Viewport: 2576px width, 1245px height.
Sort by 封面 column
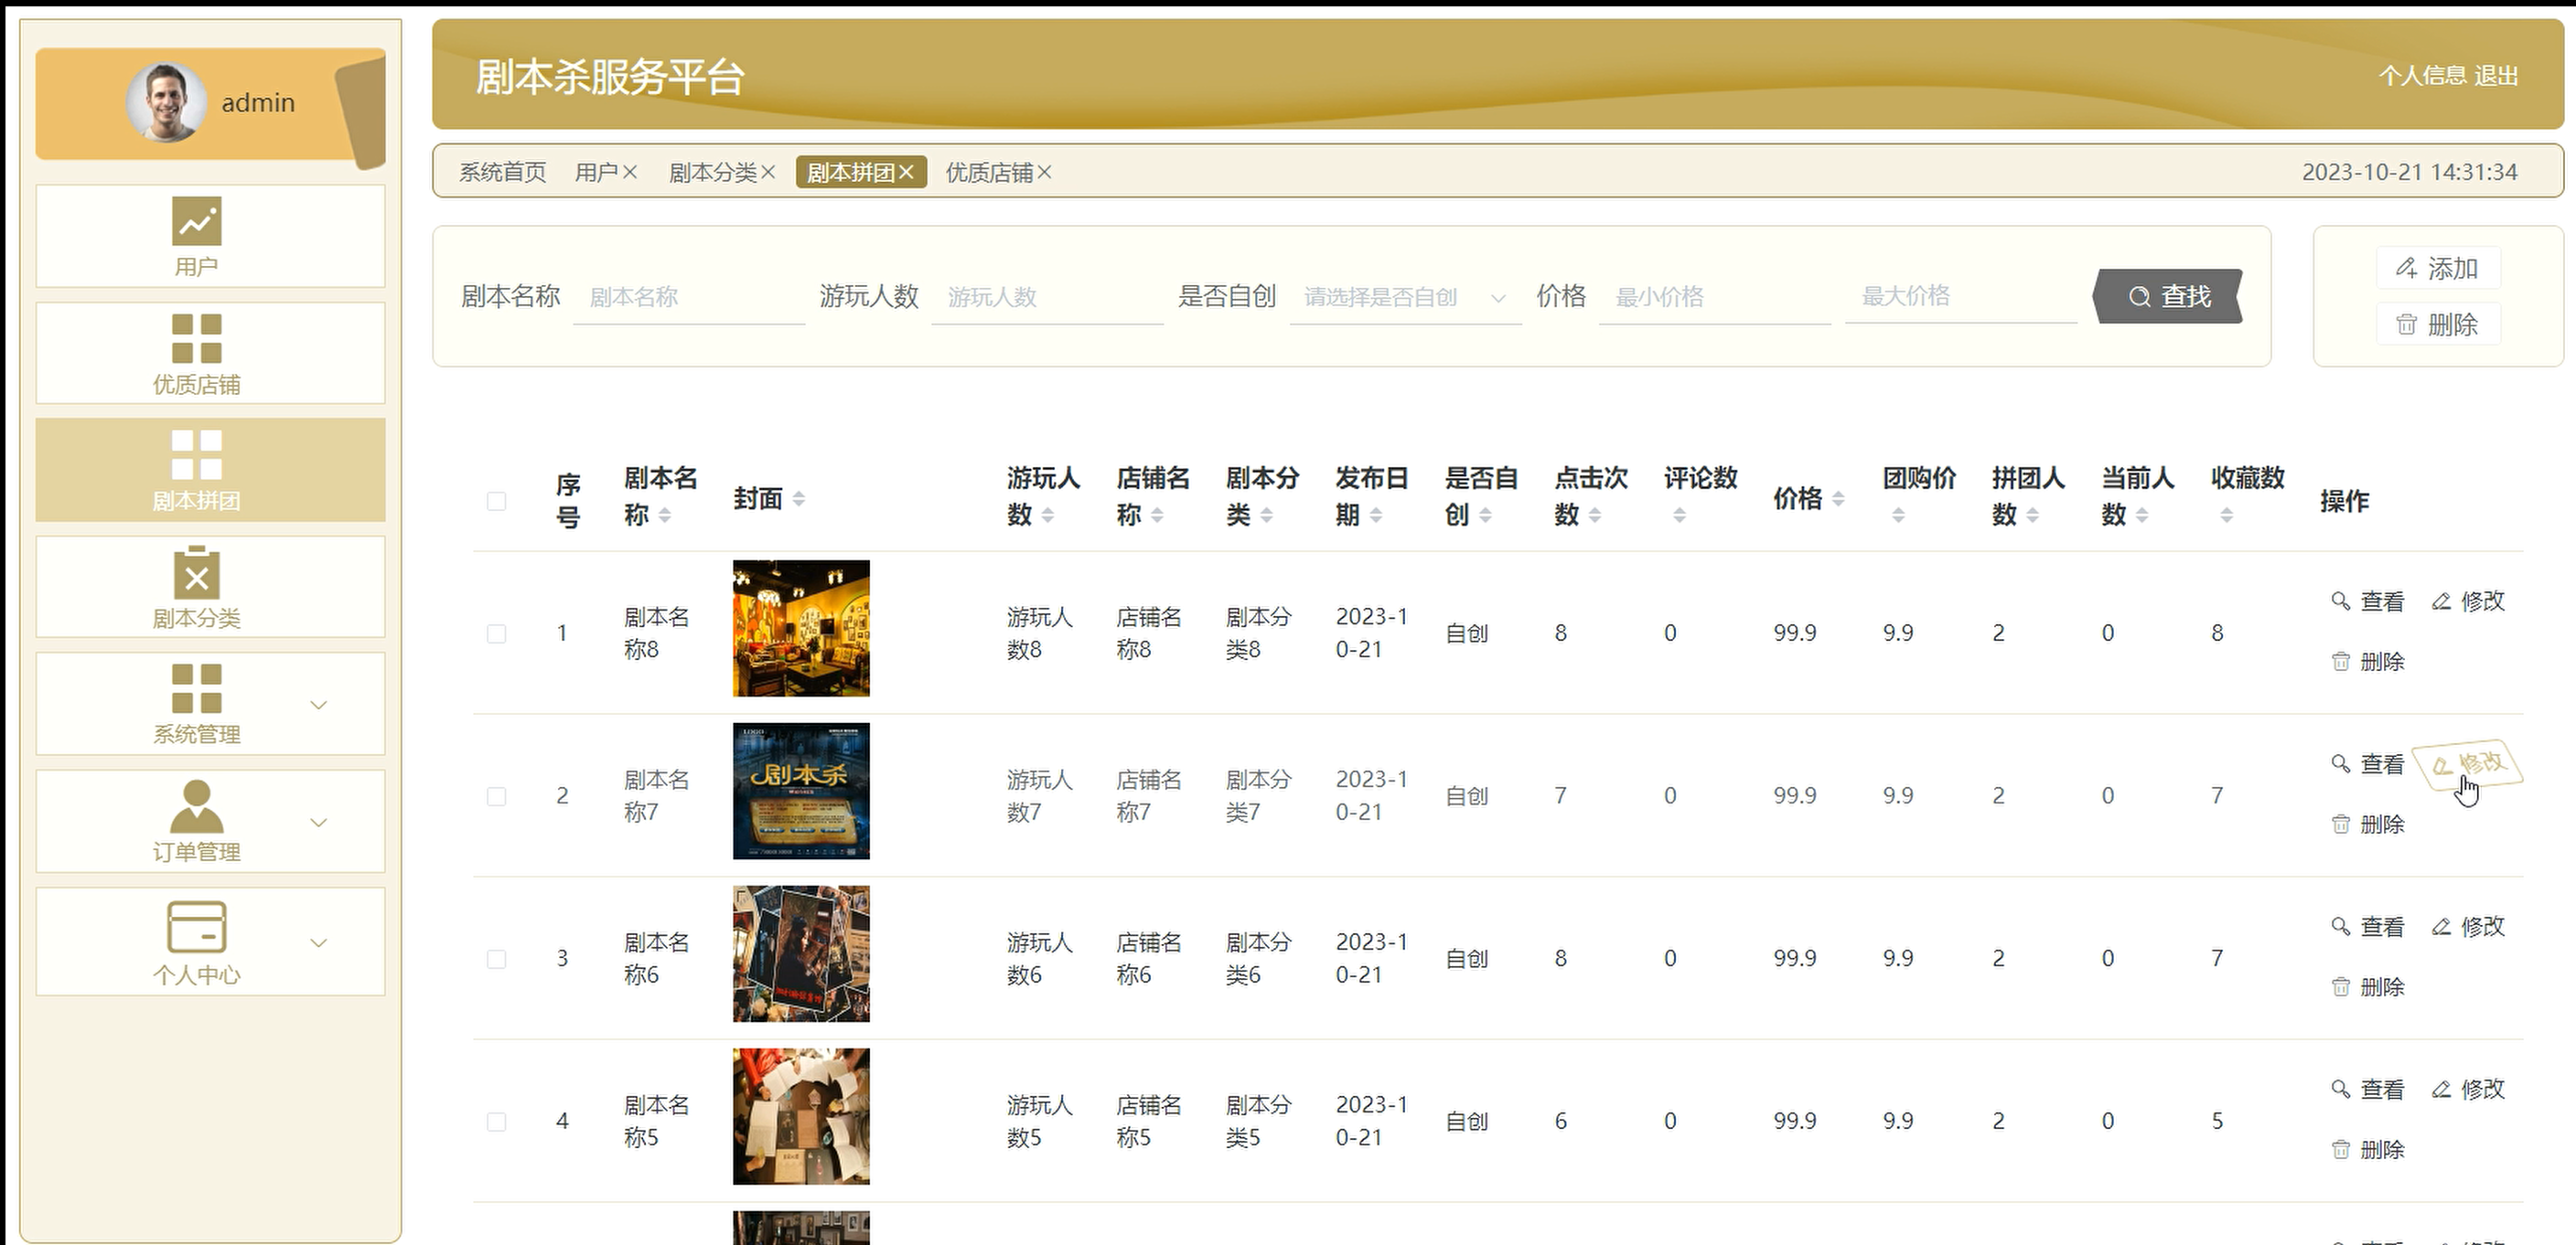798,498
